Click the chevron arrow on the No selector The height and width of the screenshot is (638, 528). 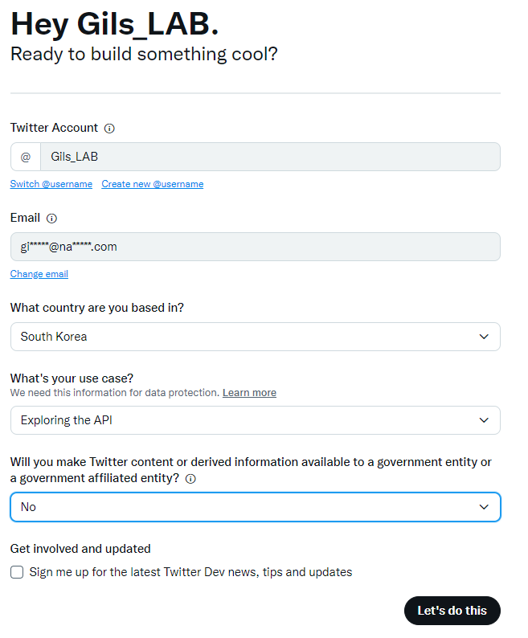tap(484, 507)
